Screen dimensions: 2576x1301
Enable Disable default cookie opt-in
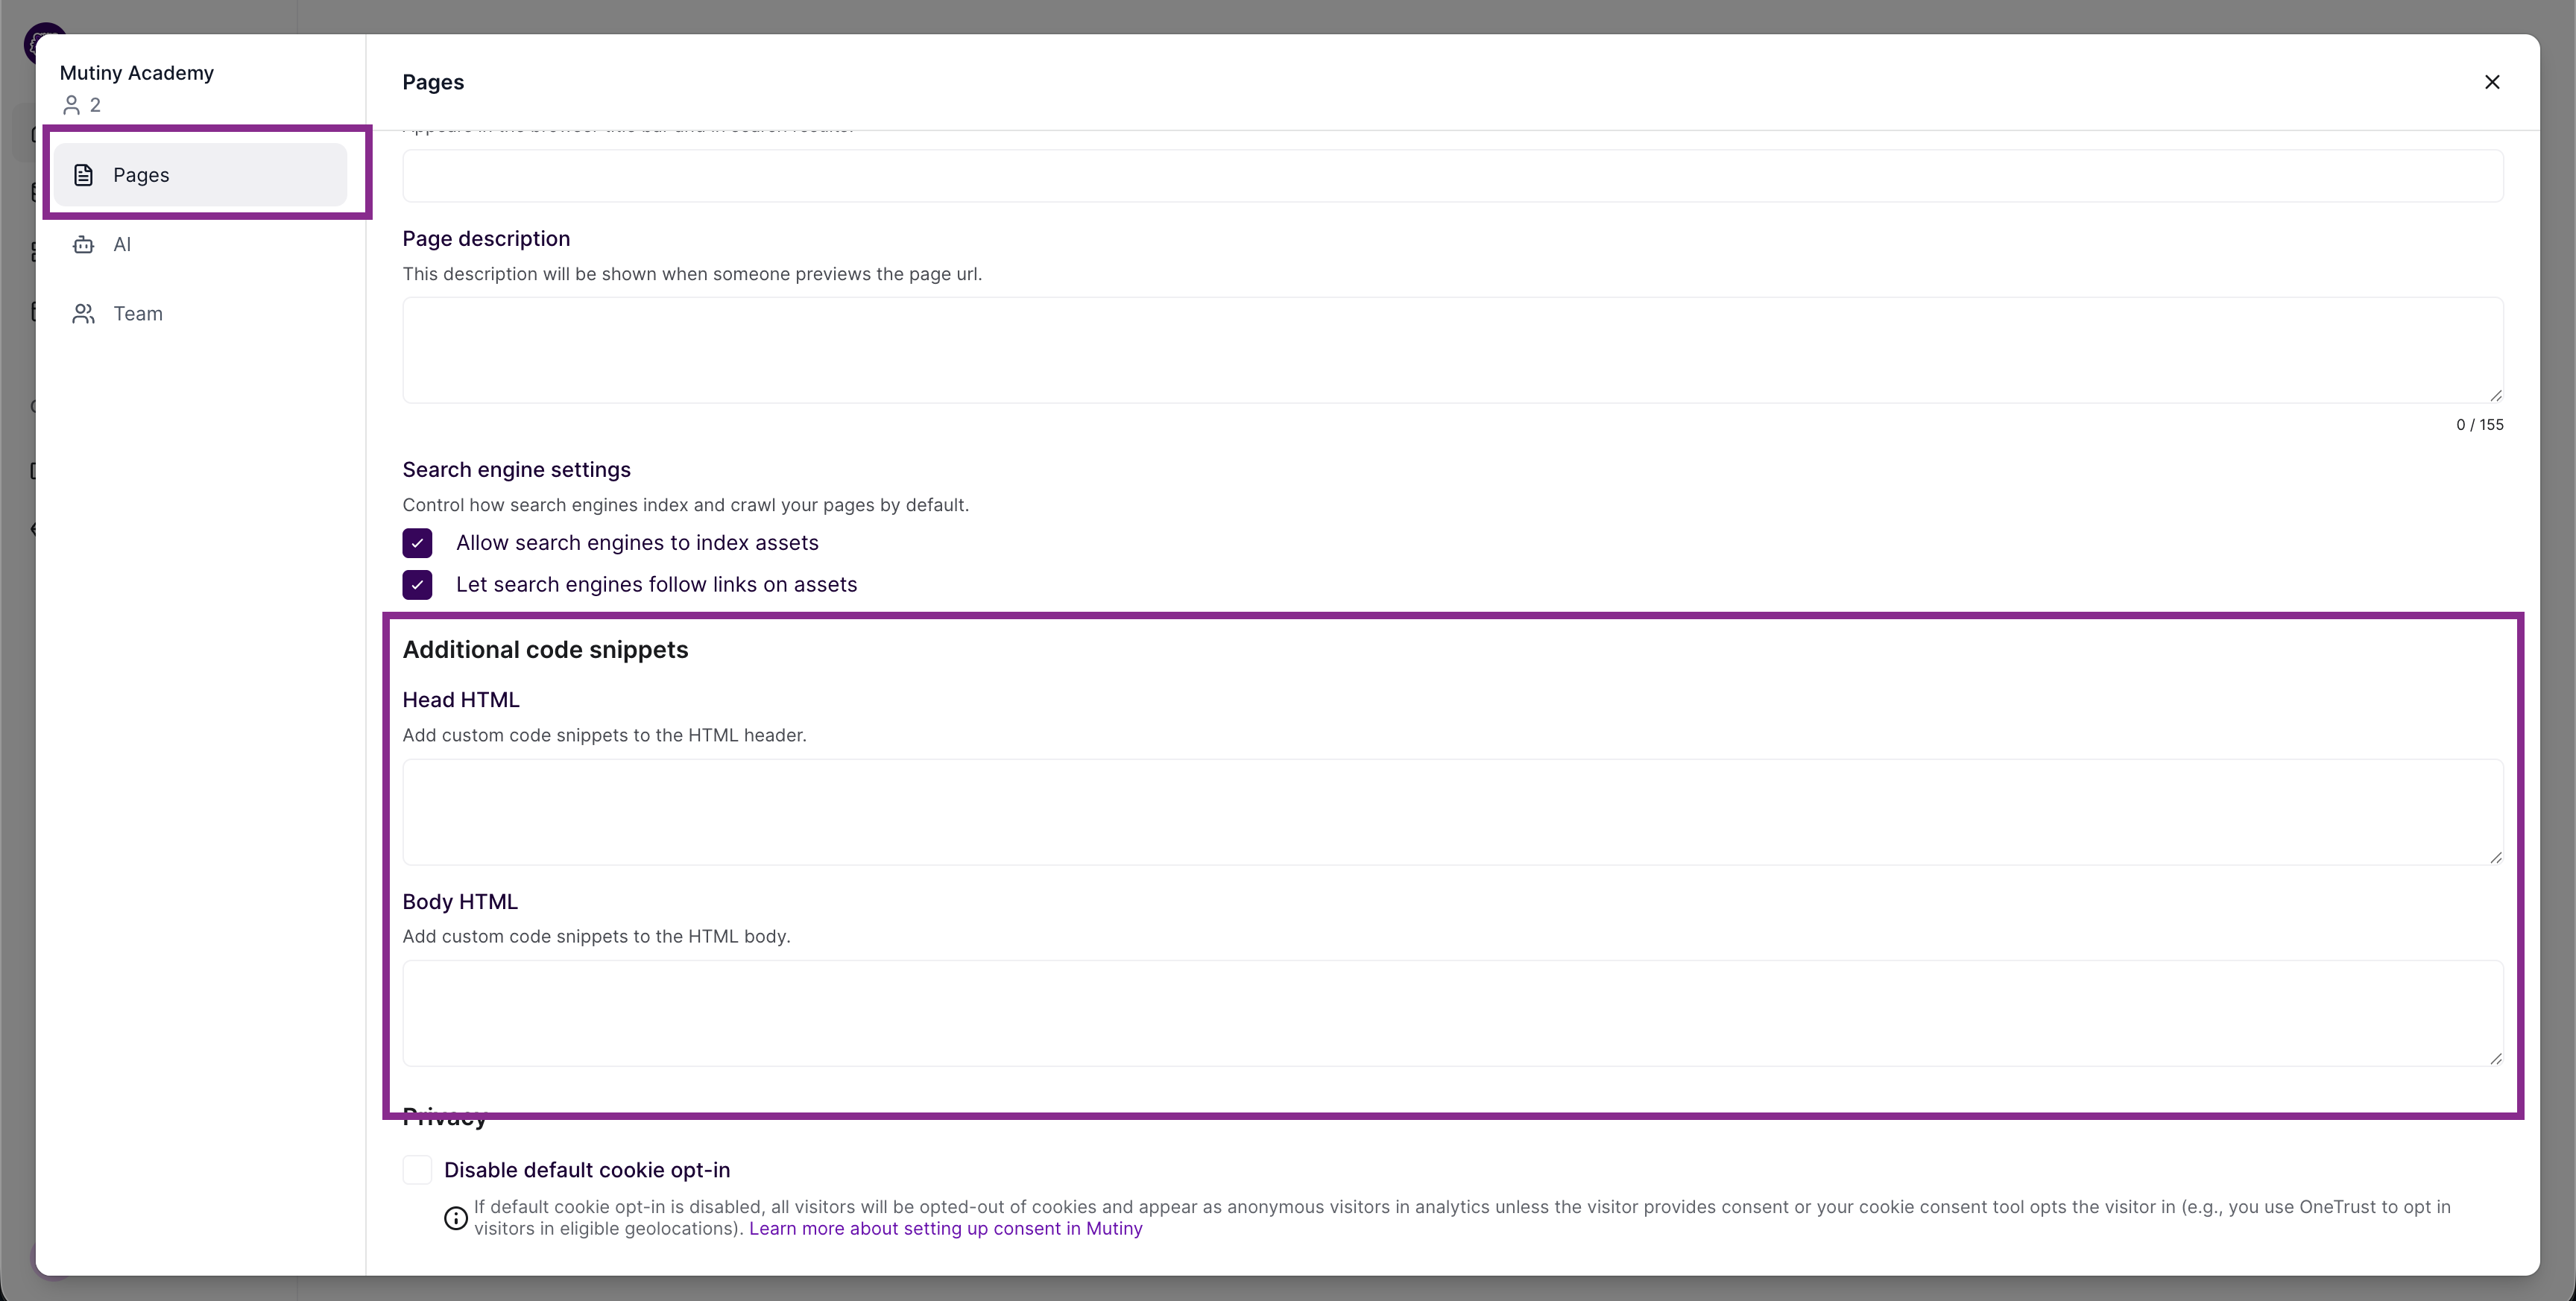tap(417, 1169)
